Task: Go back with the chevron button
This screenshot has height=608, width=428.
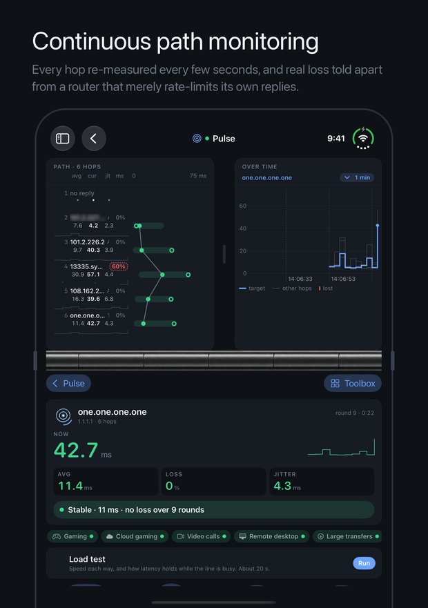Action: click(x=93, y=139)
